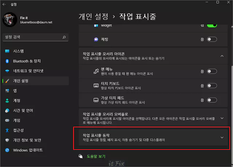The height and width of the screenshot is (167, 233).
Task: Maximize the settings window
Action: pyautogui.click(x=218, y=2)
